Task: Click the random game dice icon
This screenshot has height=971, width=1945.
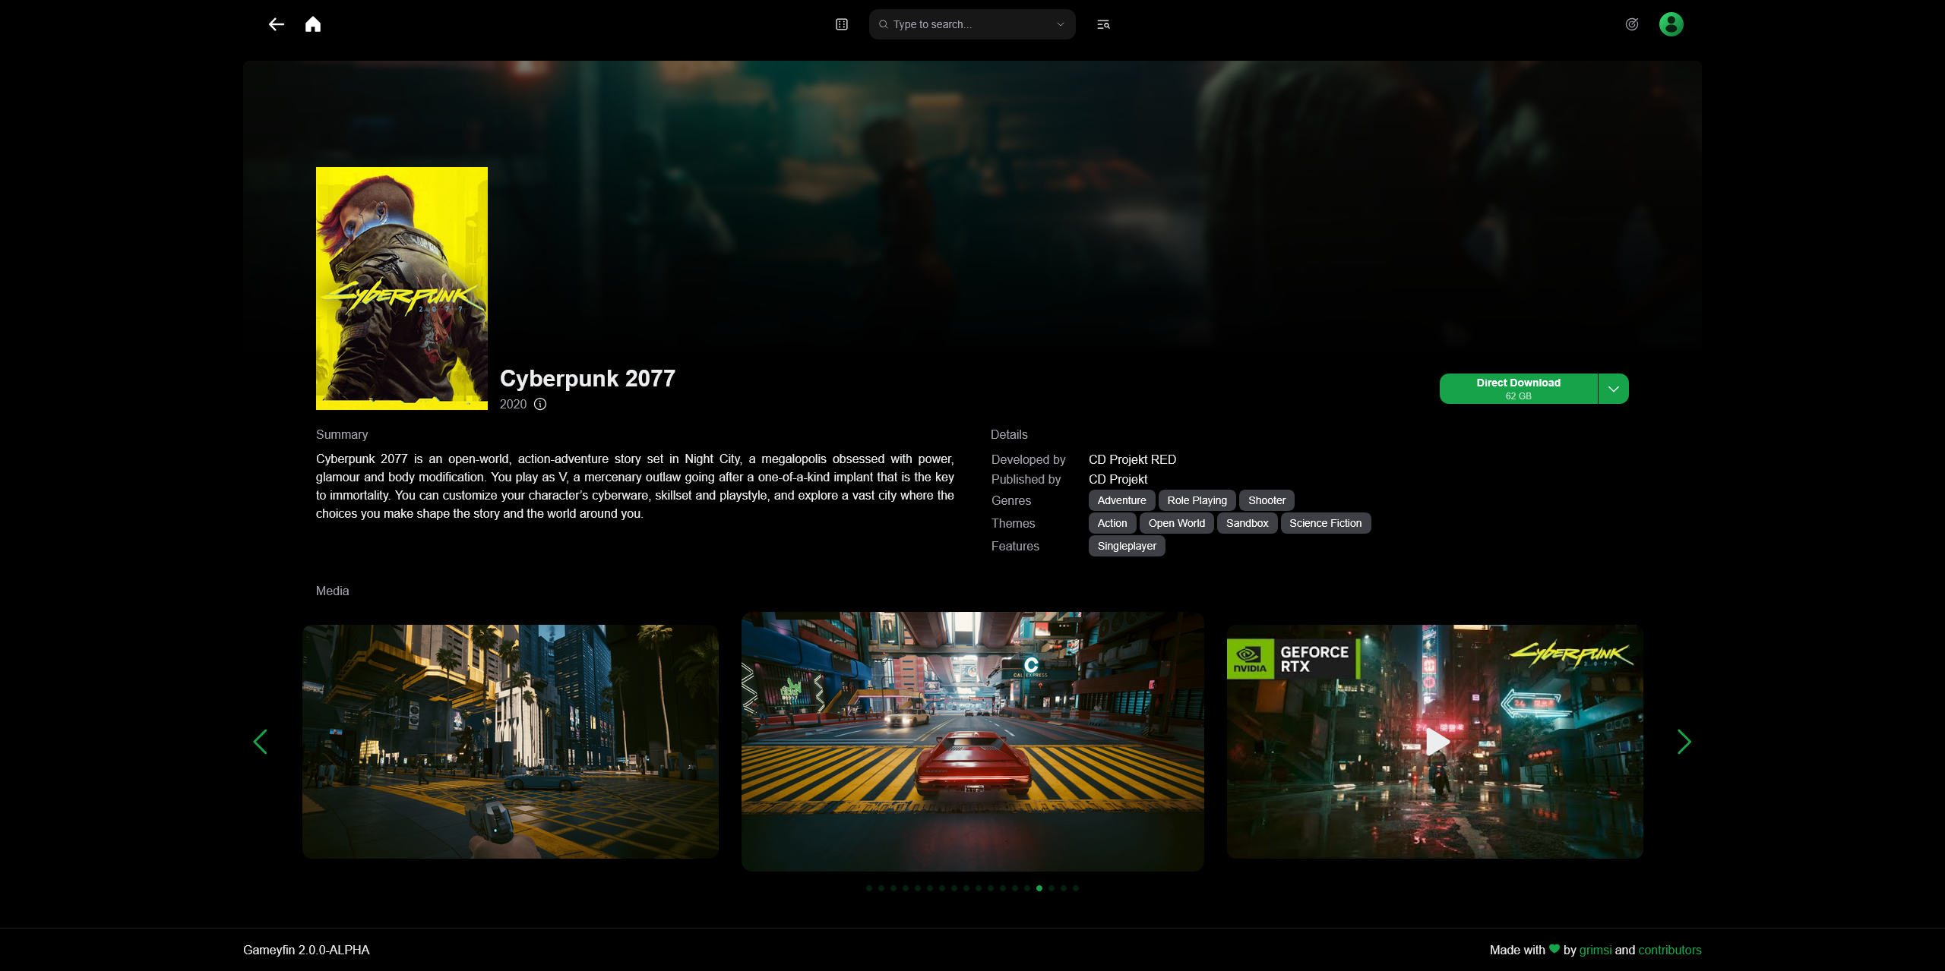Action: pyautogui.click(x=842, y=24)
